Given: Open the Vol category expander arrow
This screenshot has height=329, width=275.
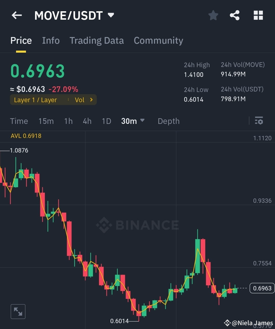Looking at the screenshot, I should 91,100.
